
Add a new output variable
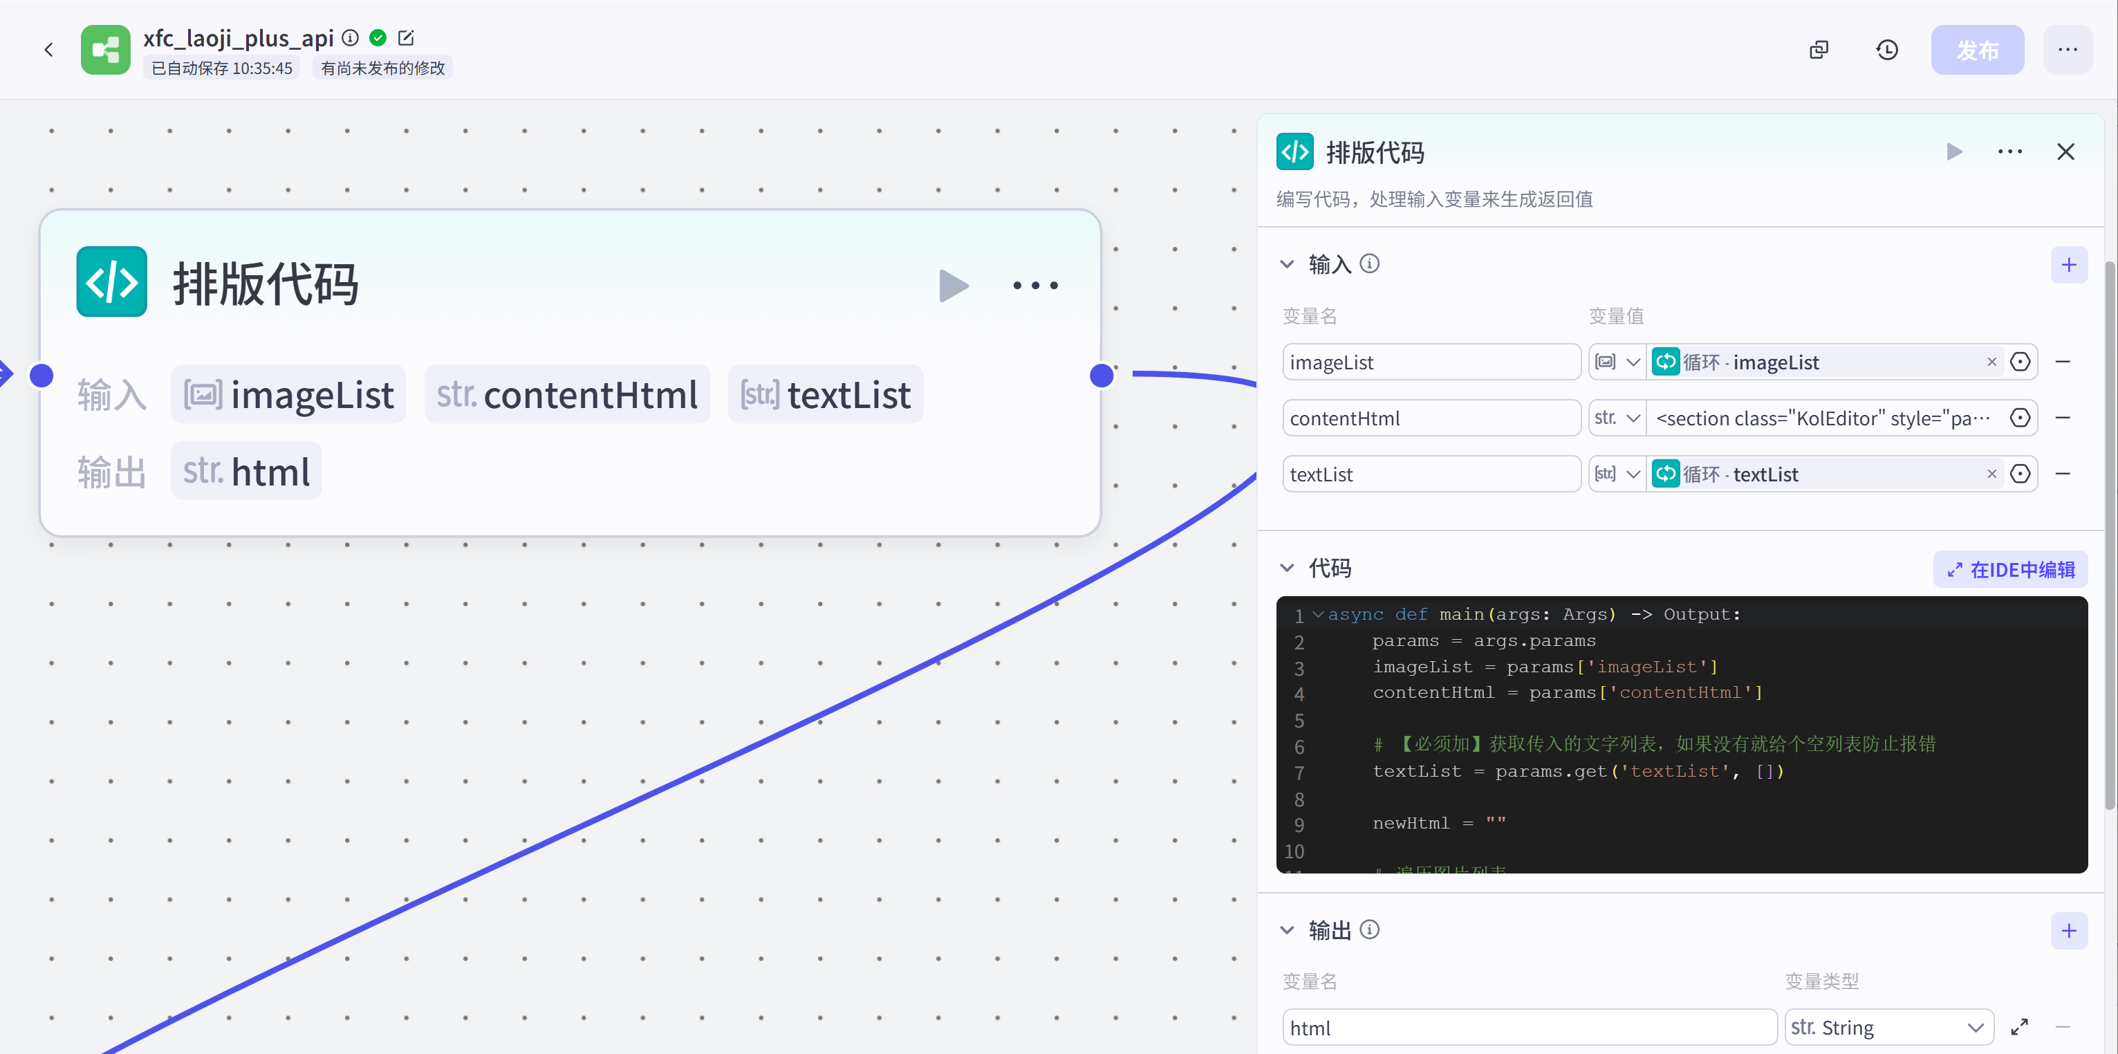(x=2069, y=931)
